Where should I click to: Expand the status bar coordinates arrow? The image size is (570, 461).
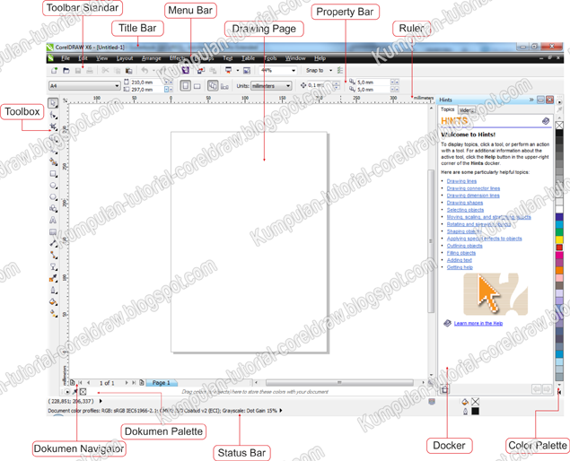[x=101, y=401]
